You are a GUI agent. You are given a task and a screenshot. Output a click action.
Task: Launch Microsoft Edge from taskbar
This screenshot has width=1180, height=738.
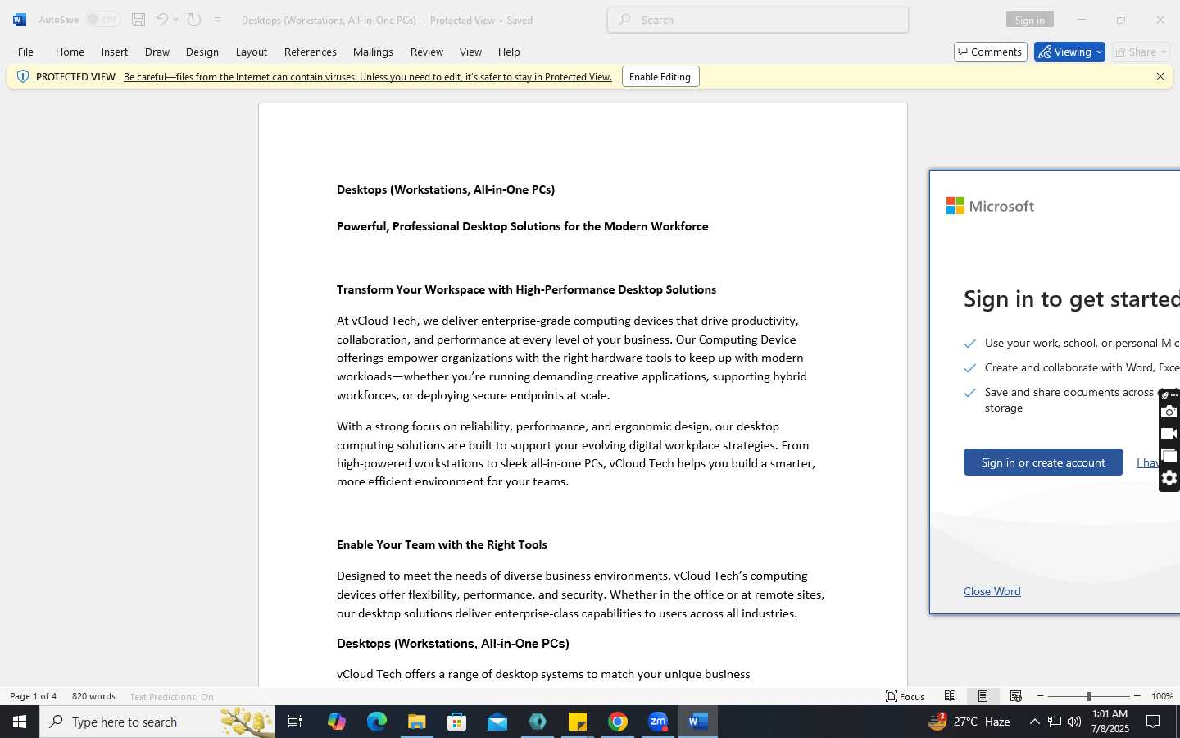coord(376,722)
